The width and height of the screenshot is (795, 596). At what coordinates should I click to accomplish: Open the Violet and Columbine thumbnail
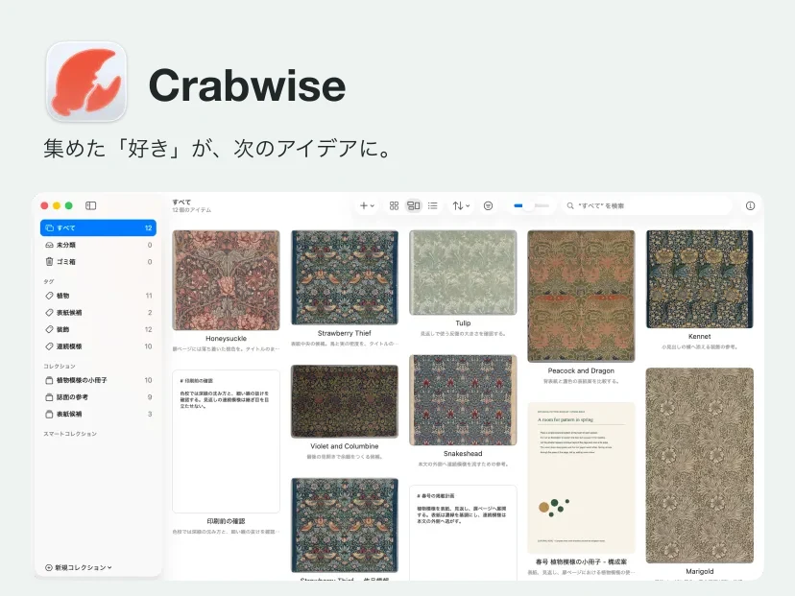pos(345,401)
